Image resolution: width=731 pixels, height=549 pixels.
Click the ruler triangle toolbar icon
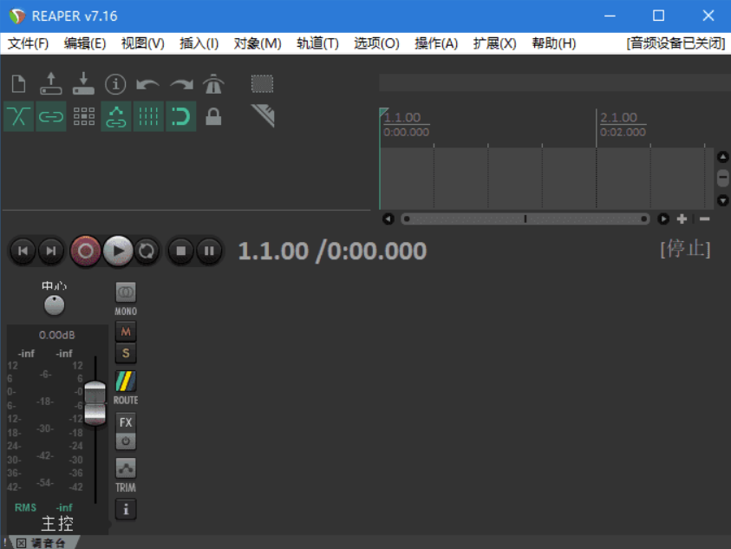pos(263,115)
